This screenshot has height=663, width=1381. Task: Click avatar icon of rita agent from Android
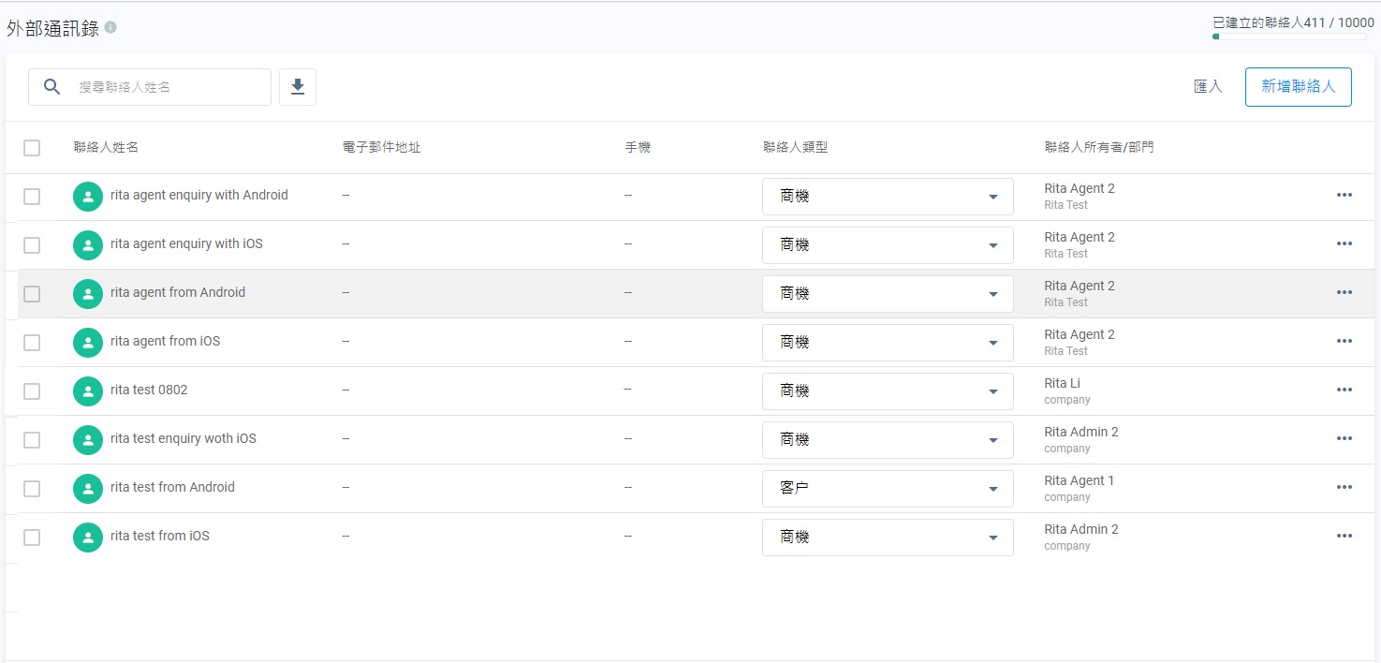88,293
